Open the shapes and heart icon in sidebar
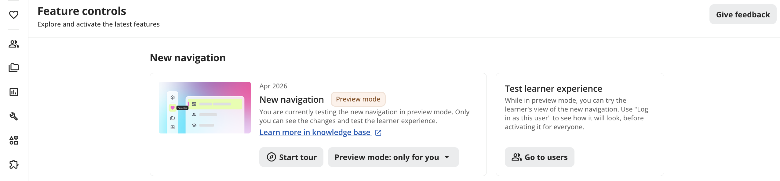This screenshot has width=780, height=181. click(x=14, y=140)
